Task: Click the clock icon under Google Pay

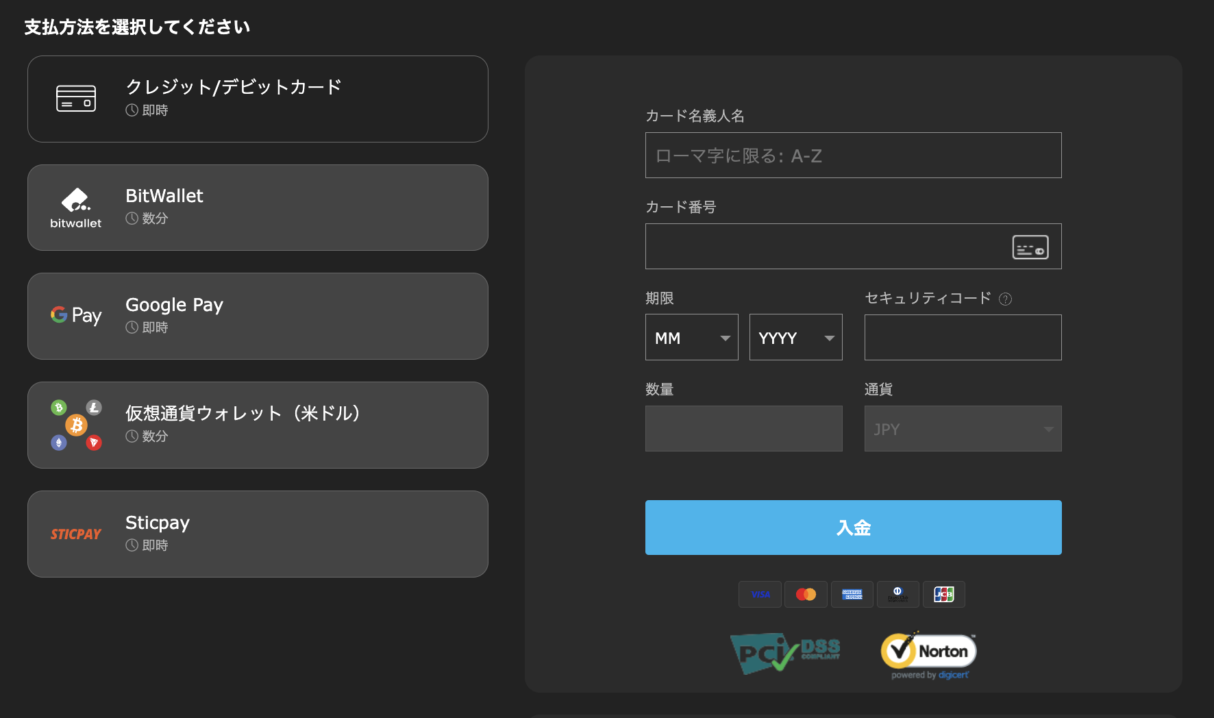Action: click(x=132, y=327)
